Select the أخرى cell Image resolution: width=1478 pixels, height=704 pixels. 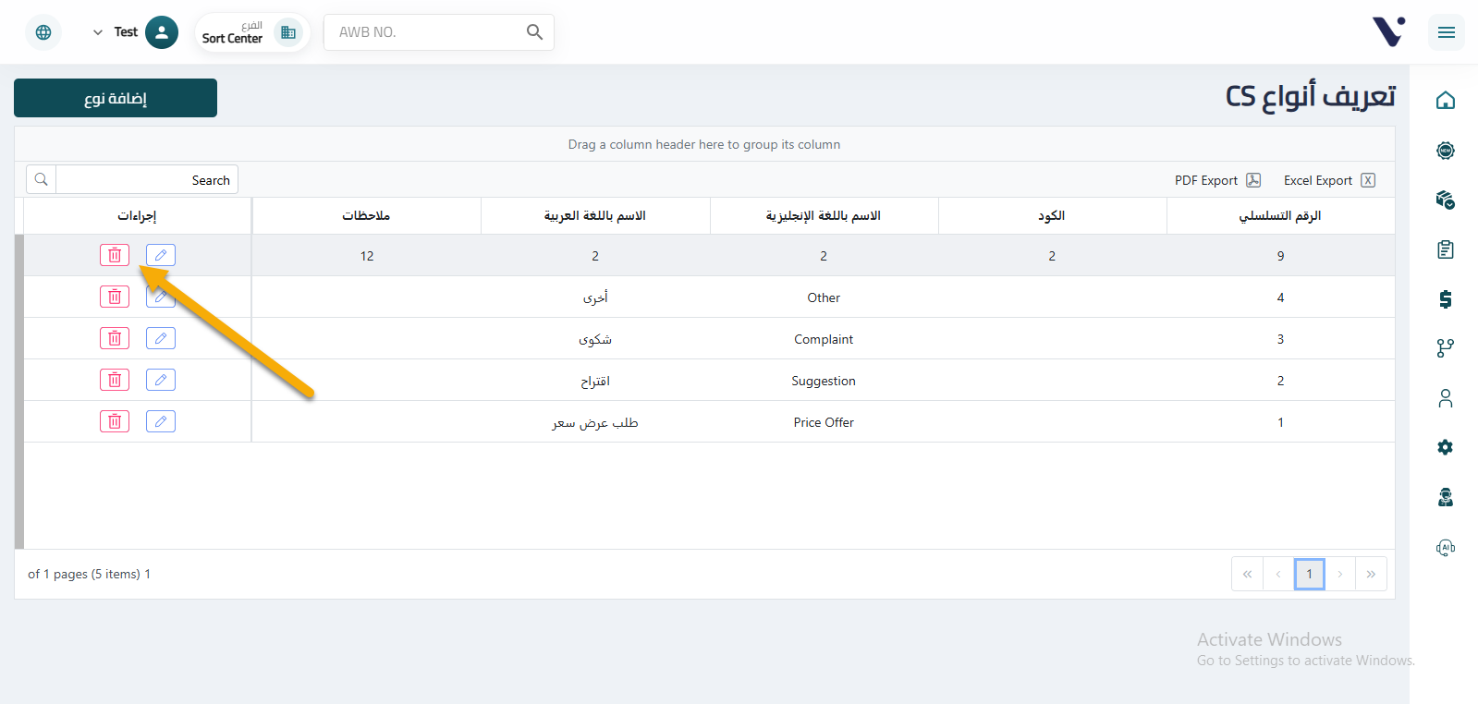coord(595,297)
